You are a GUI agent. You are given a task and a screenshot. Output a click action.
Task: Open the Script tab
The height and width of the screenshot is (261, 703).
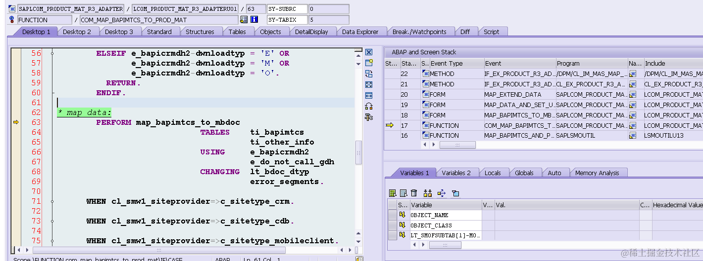491,32
